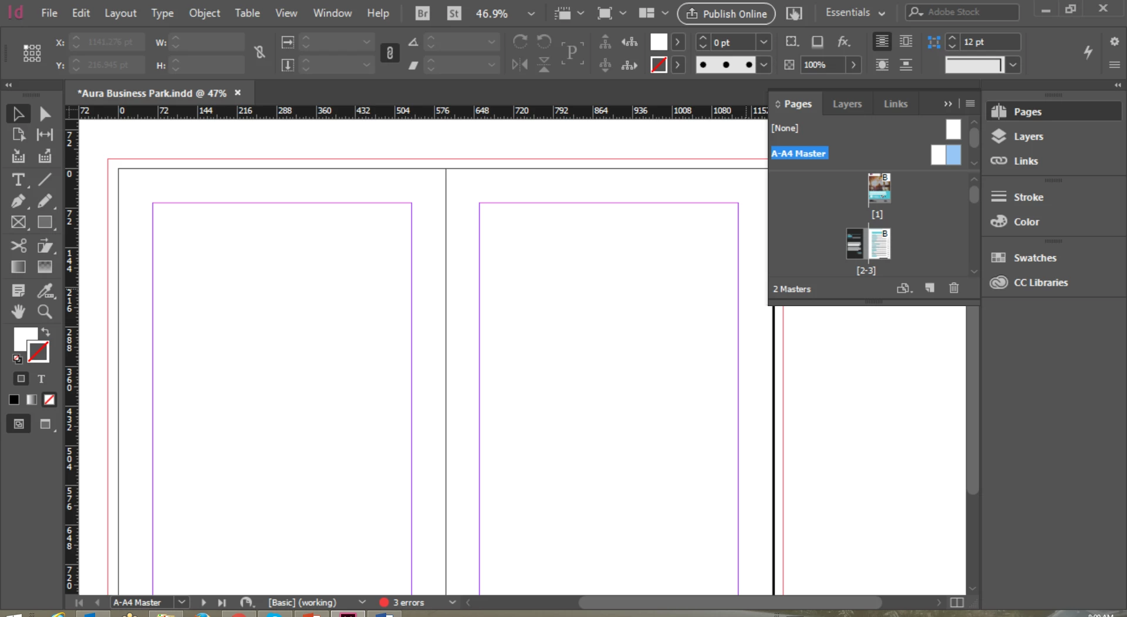Apply None button in toolbox
Viewport: 1127px width, 617px height.
pos(49,400)
